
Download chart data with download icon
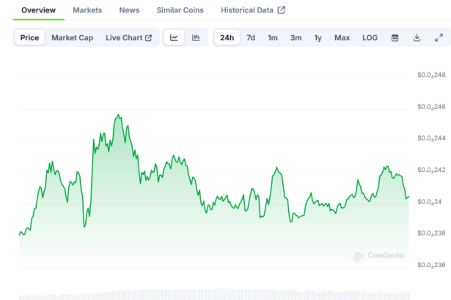[417, 37]
